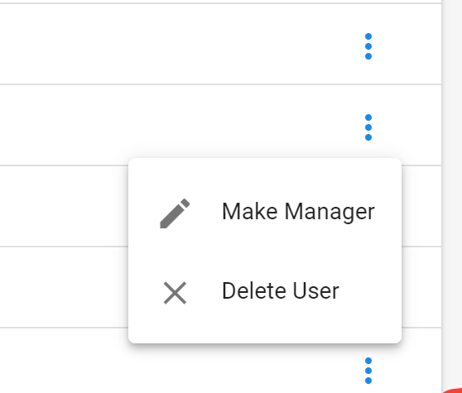The width and height of the screenshot is (462, 393).
Task: Click the row area left of Make Manager
Action: pyautogui.click(x=64, y=206)
